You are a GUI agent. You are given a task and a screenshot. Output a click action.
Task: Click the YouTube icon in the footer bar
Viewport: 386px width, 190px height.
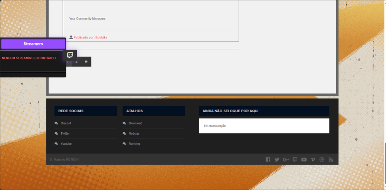(304, 160)
